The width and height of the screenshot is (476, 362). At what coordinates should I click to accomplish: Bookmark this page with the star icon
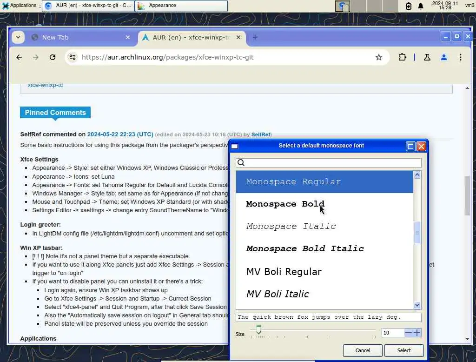(378, 57)
